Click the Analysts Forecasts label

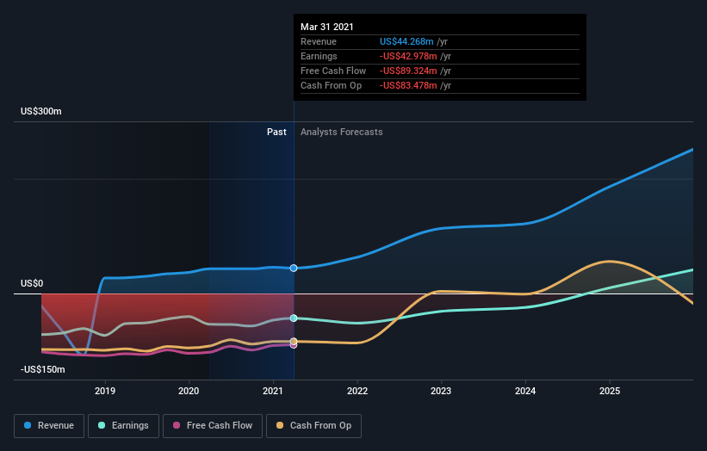click(342, 132)
